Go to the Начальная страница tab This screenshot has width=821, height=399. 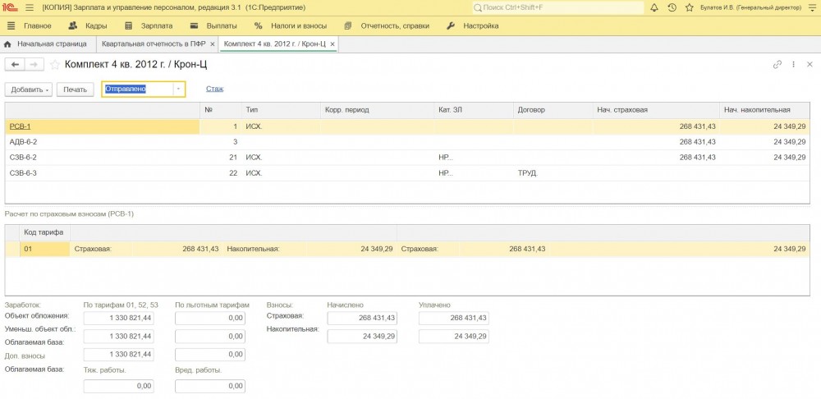point(46,44)
